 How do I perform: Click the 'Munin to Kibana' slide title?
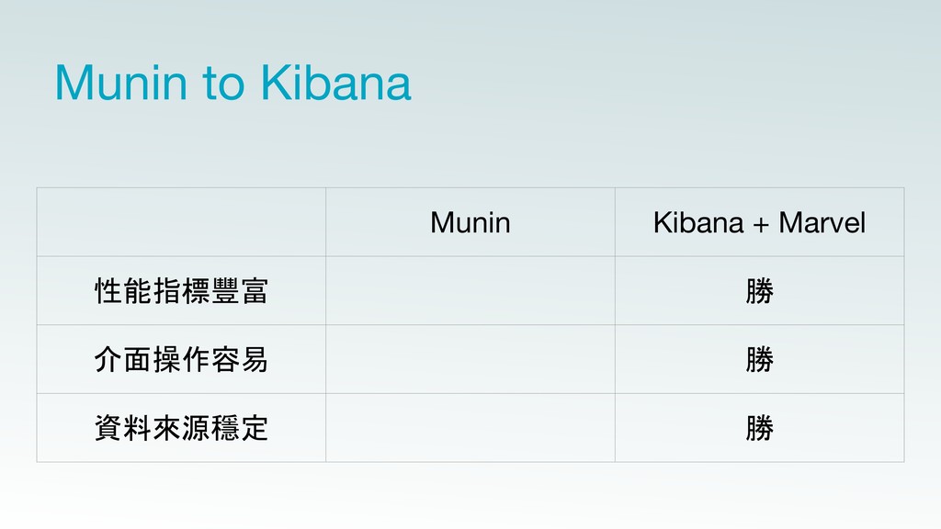[232, 82]
